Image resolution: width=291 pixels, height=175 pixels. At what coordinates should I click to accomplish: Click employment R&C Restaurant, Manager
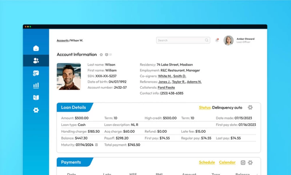[180, 70]
